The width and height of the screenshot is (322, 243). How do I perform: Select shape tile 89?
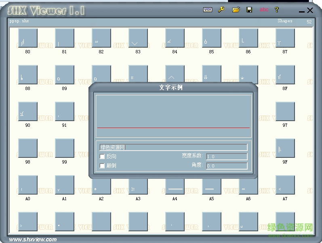click(x=65, y=75)
